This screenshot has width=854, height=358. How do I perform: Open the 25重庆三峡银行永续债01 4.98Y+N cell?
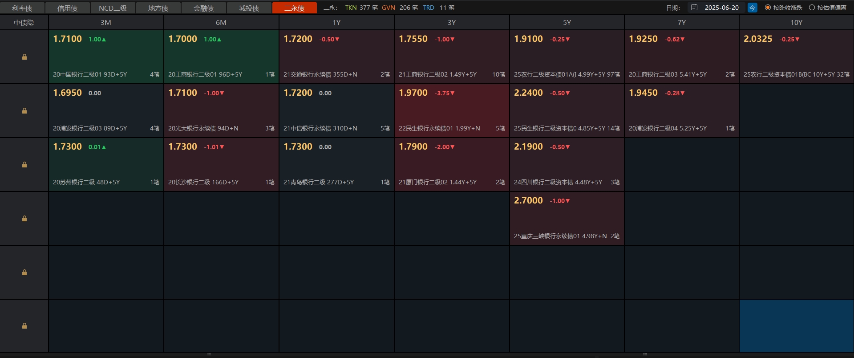point(567,219)
